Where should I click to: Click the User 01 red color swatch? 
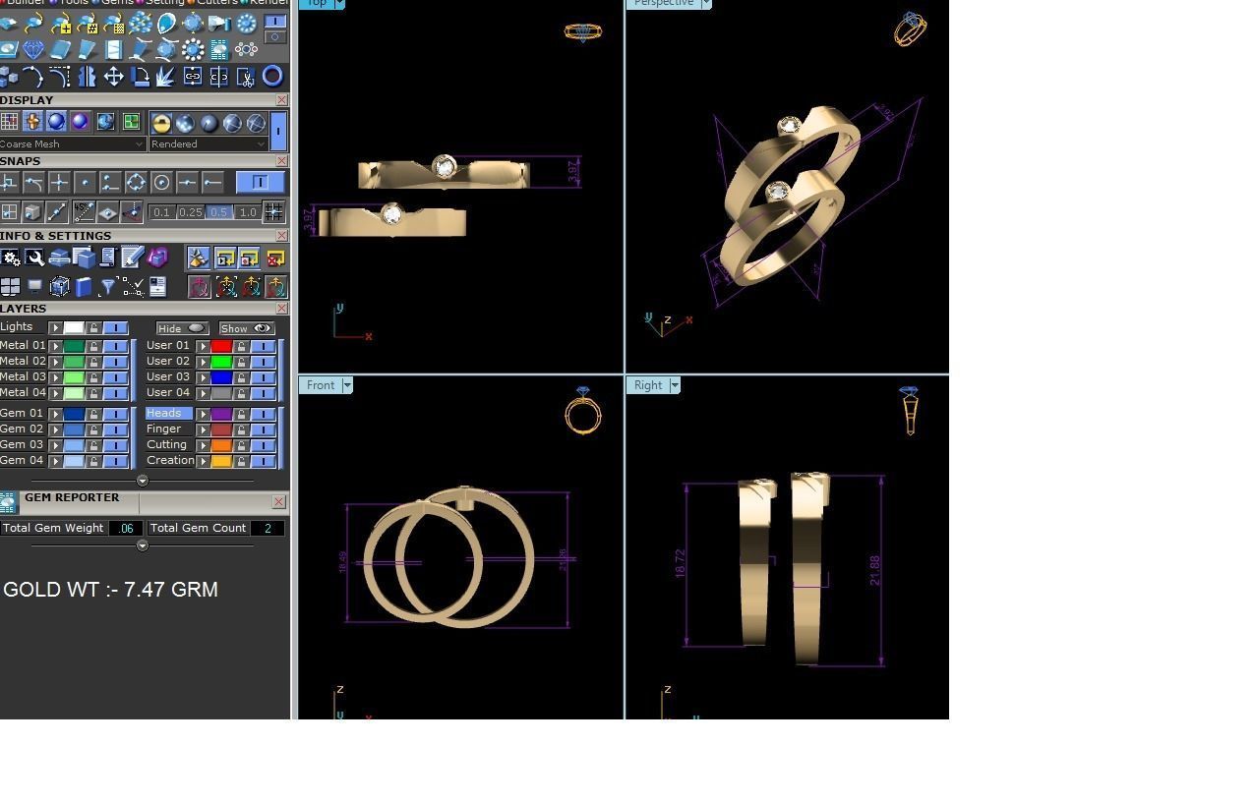point(221,346)
